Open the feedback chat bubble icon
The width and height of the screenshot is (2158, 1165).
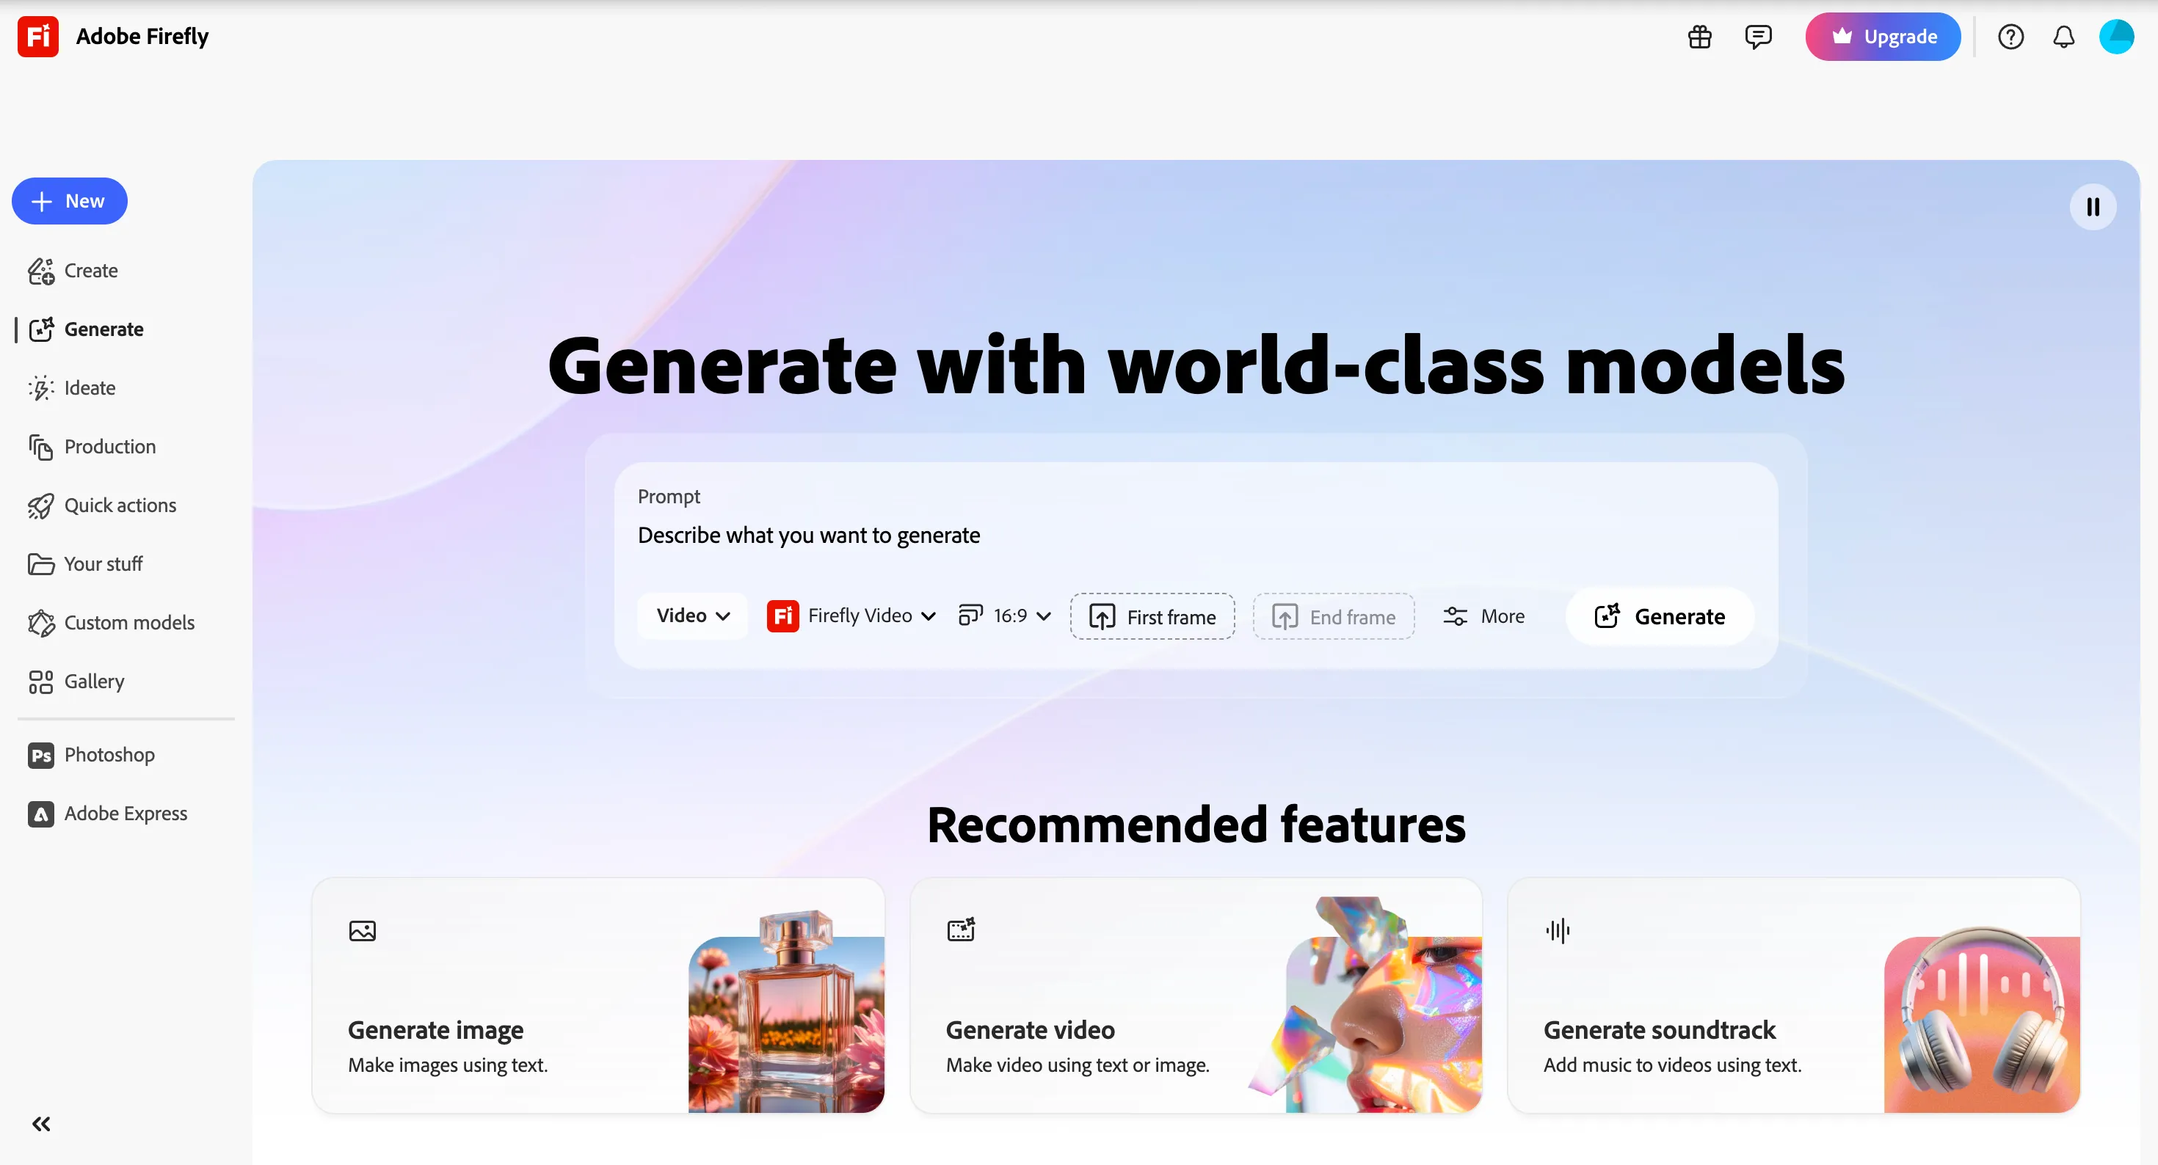click(x=1757, y=37)
